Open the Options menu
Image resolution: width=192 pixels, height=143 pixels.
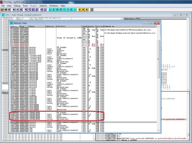tap(43, 6)
